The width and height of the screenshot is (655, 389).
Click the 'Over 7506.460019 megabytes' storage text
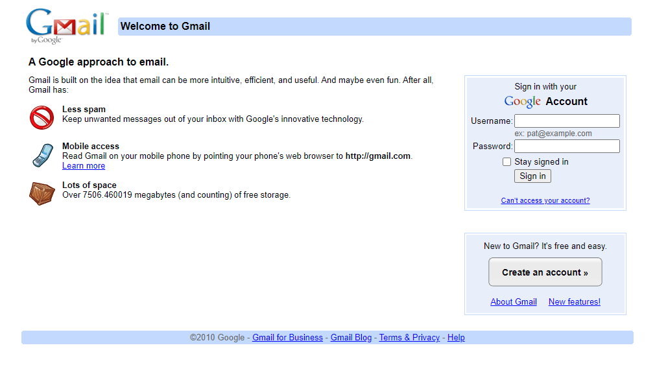click(176, 195)
